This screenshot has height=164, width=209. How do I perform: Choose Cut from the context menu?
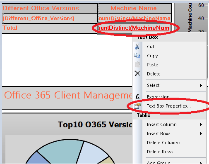(x=151, y=47)
